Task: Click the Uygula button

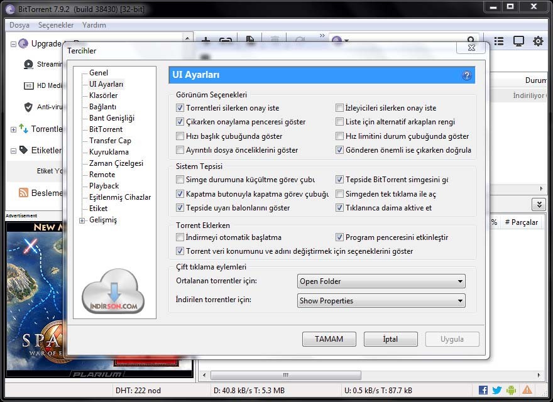Action: point(452,339)
